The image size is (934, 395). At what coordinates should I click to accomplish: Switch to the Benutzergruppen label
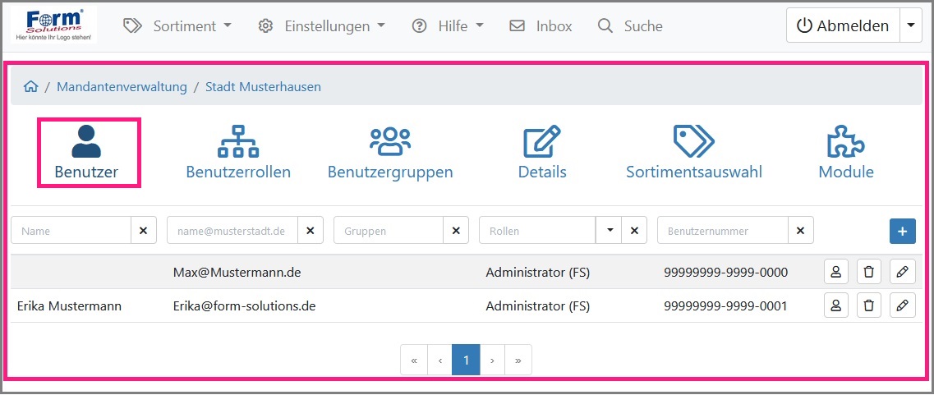[390, 172]
